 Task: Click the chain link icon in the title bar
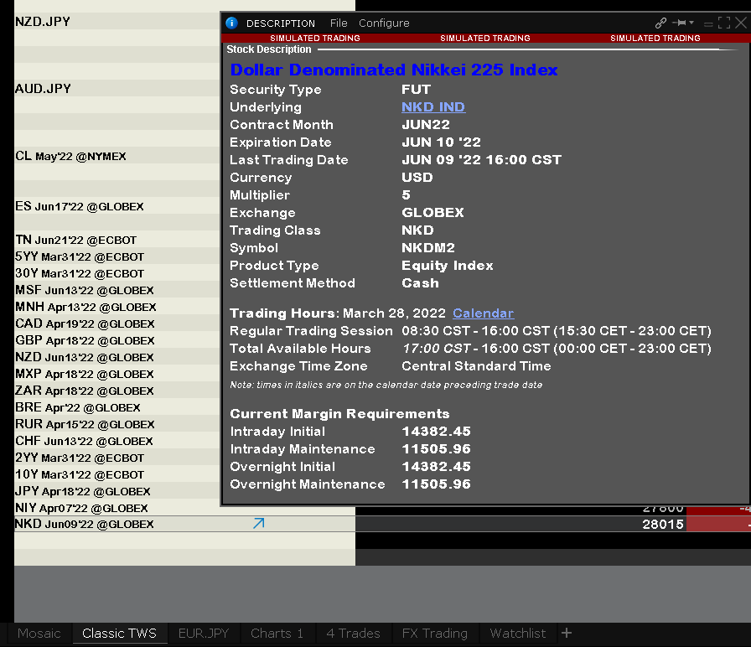click(x=660, y=23)
